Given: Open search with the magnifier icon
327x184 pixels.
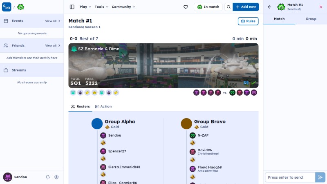Looking at the screenshot, I should point(228,7).
